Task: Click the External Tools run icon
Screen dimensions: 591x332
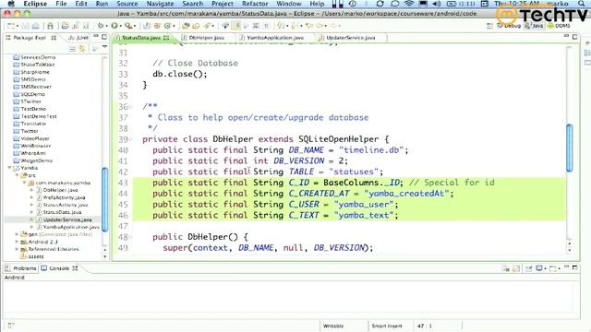Action: [128, 26]
